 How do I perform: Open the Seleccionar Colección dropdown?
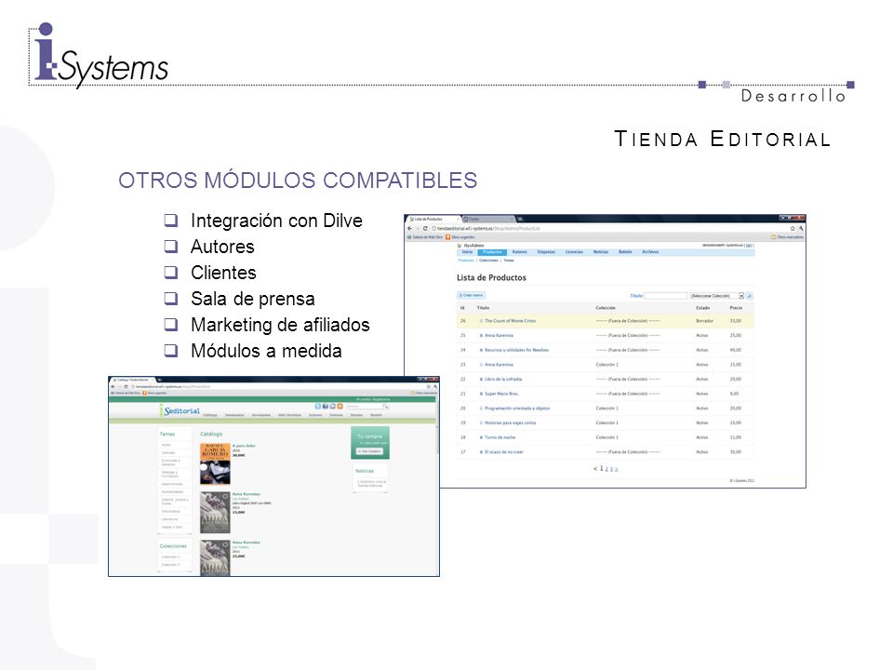click(717, 296)
